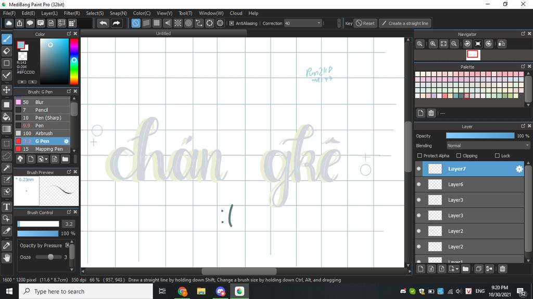This screenshot has width=533, height=299.
Task: Hide Layer7 with its visibility dot
Action: 419,169
